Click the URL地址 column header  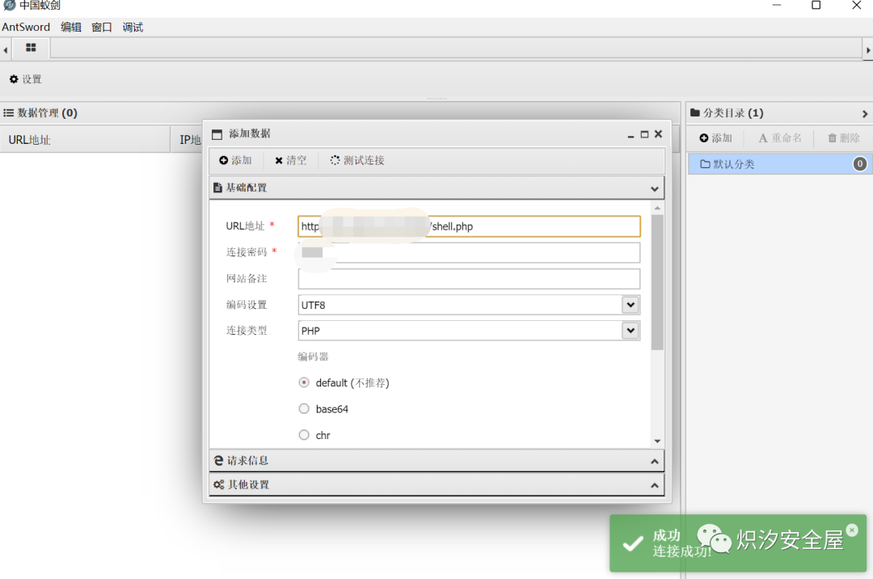[x=85, y=140]
